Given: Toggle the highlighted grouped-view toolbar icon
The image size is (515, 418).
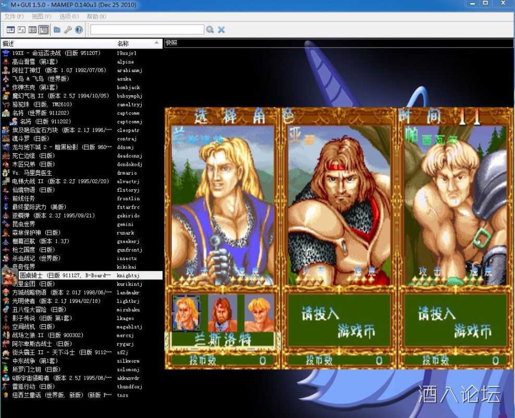Looking at the screenshot, I should pos(43,30).
